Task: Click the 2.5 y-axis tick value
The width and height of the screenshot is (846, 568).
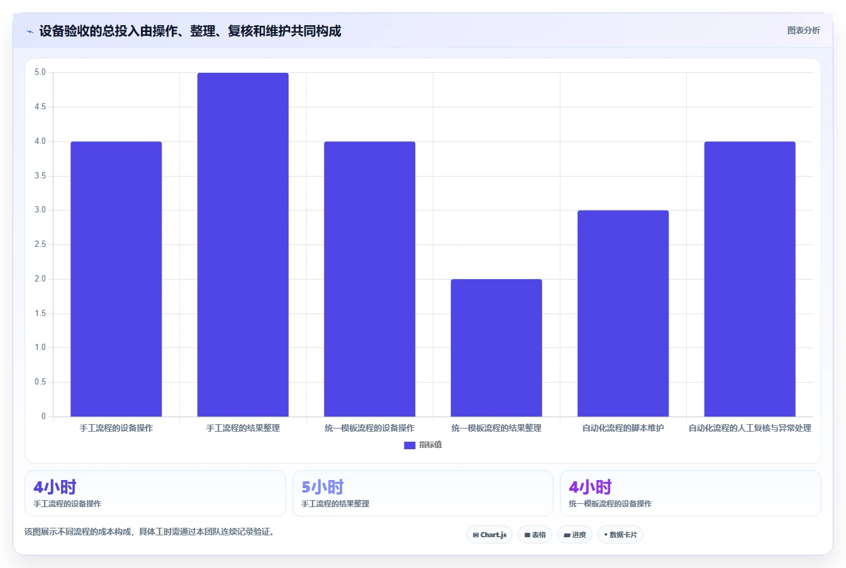Action: [x=40, y=244]
